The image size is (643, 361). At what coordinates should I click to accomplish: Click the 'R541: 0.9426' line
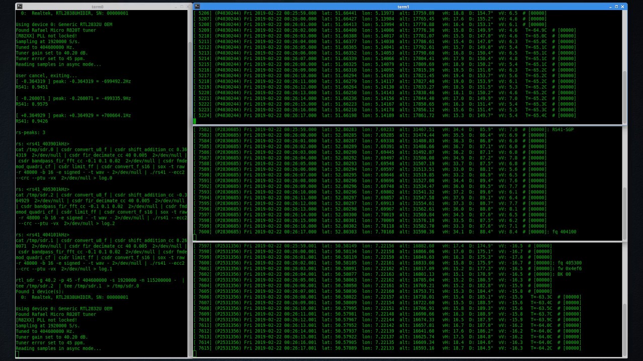coord(32,121)
